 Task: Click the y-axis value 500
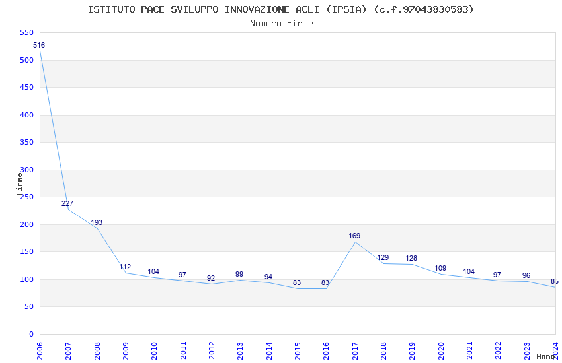[27, 61]
